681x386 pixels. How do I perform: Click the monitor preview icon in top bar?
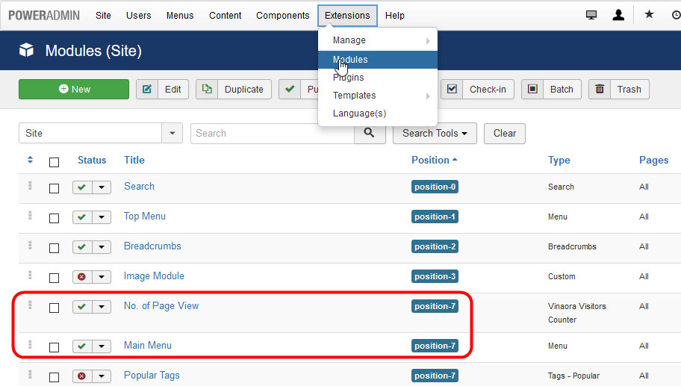coord(591,15)
